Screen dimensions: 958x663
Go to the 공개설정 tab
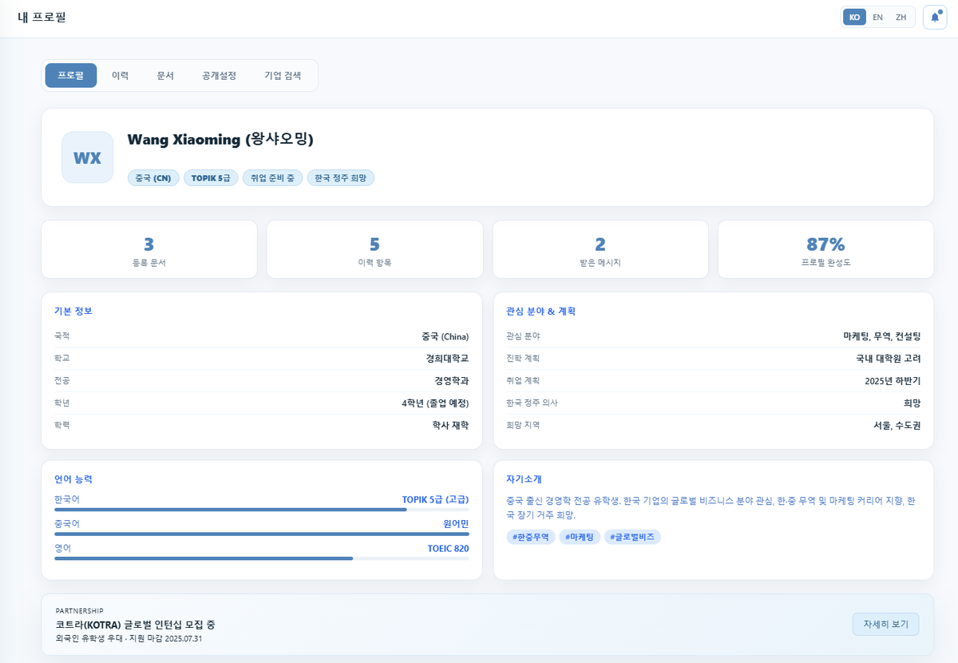coord(219,75)
